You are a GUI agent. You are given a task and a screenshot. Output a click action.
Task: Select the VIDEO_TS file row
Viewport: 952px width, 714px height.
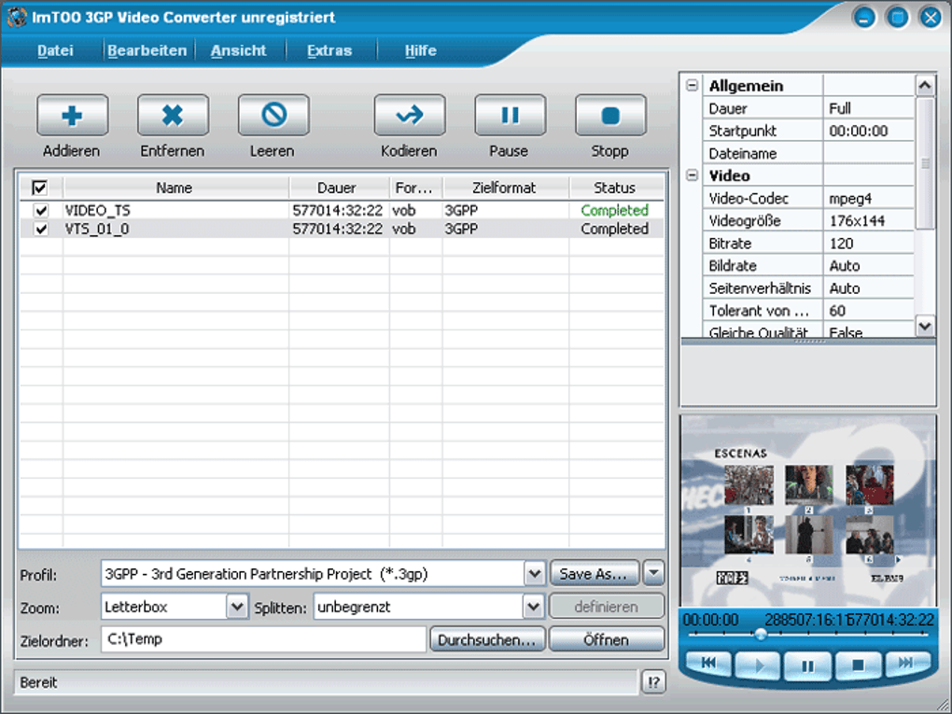[342, 211]
